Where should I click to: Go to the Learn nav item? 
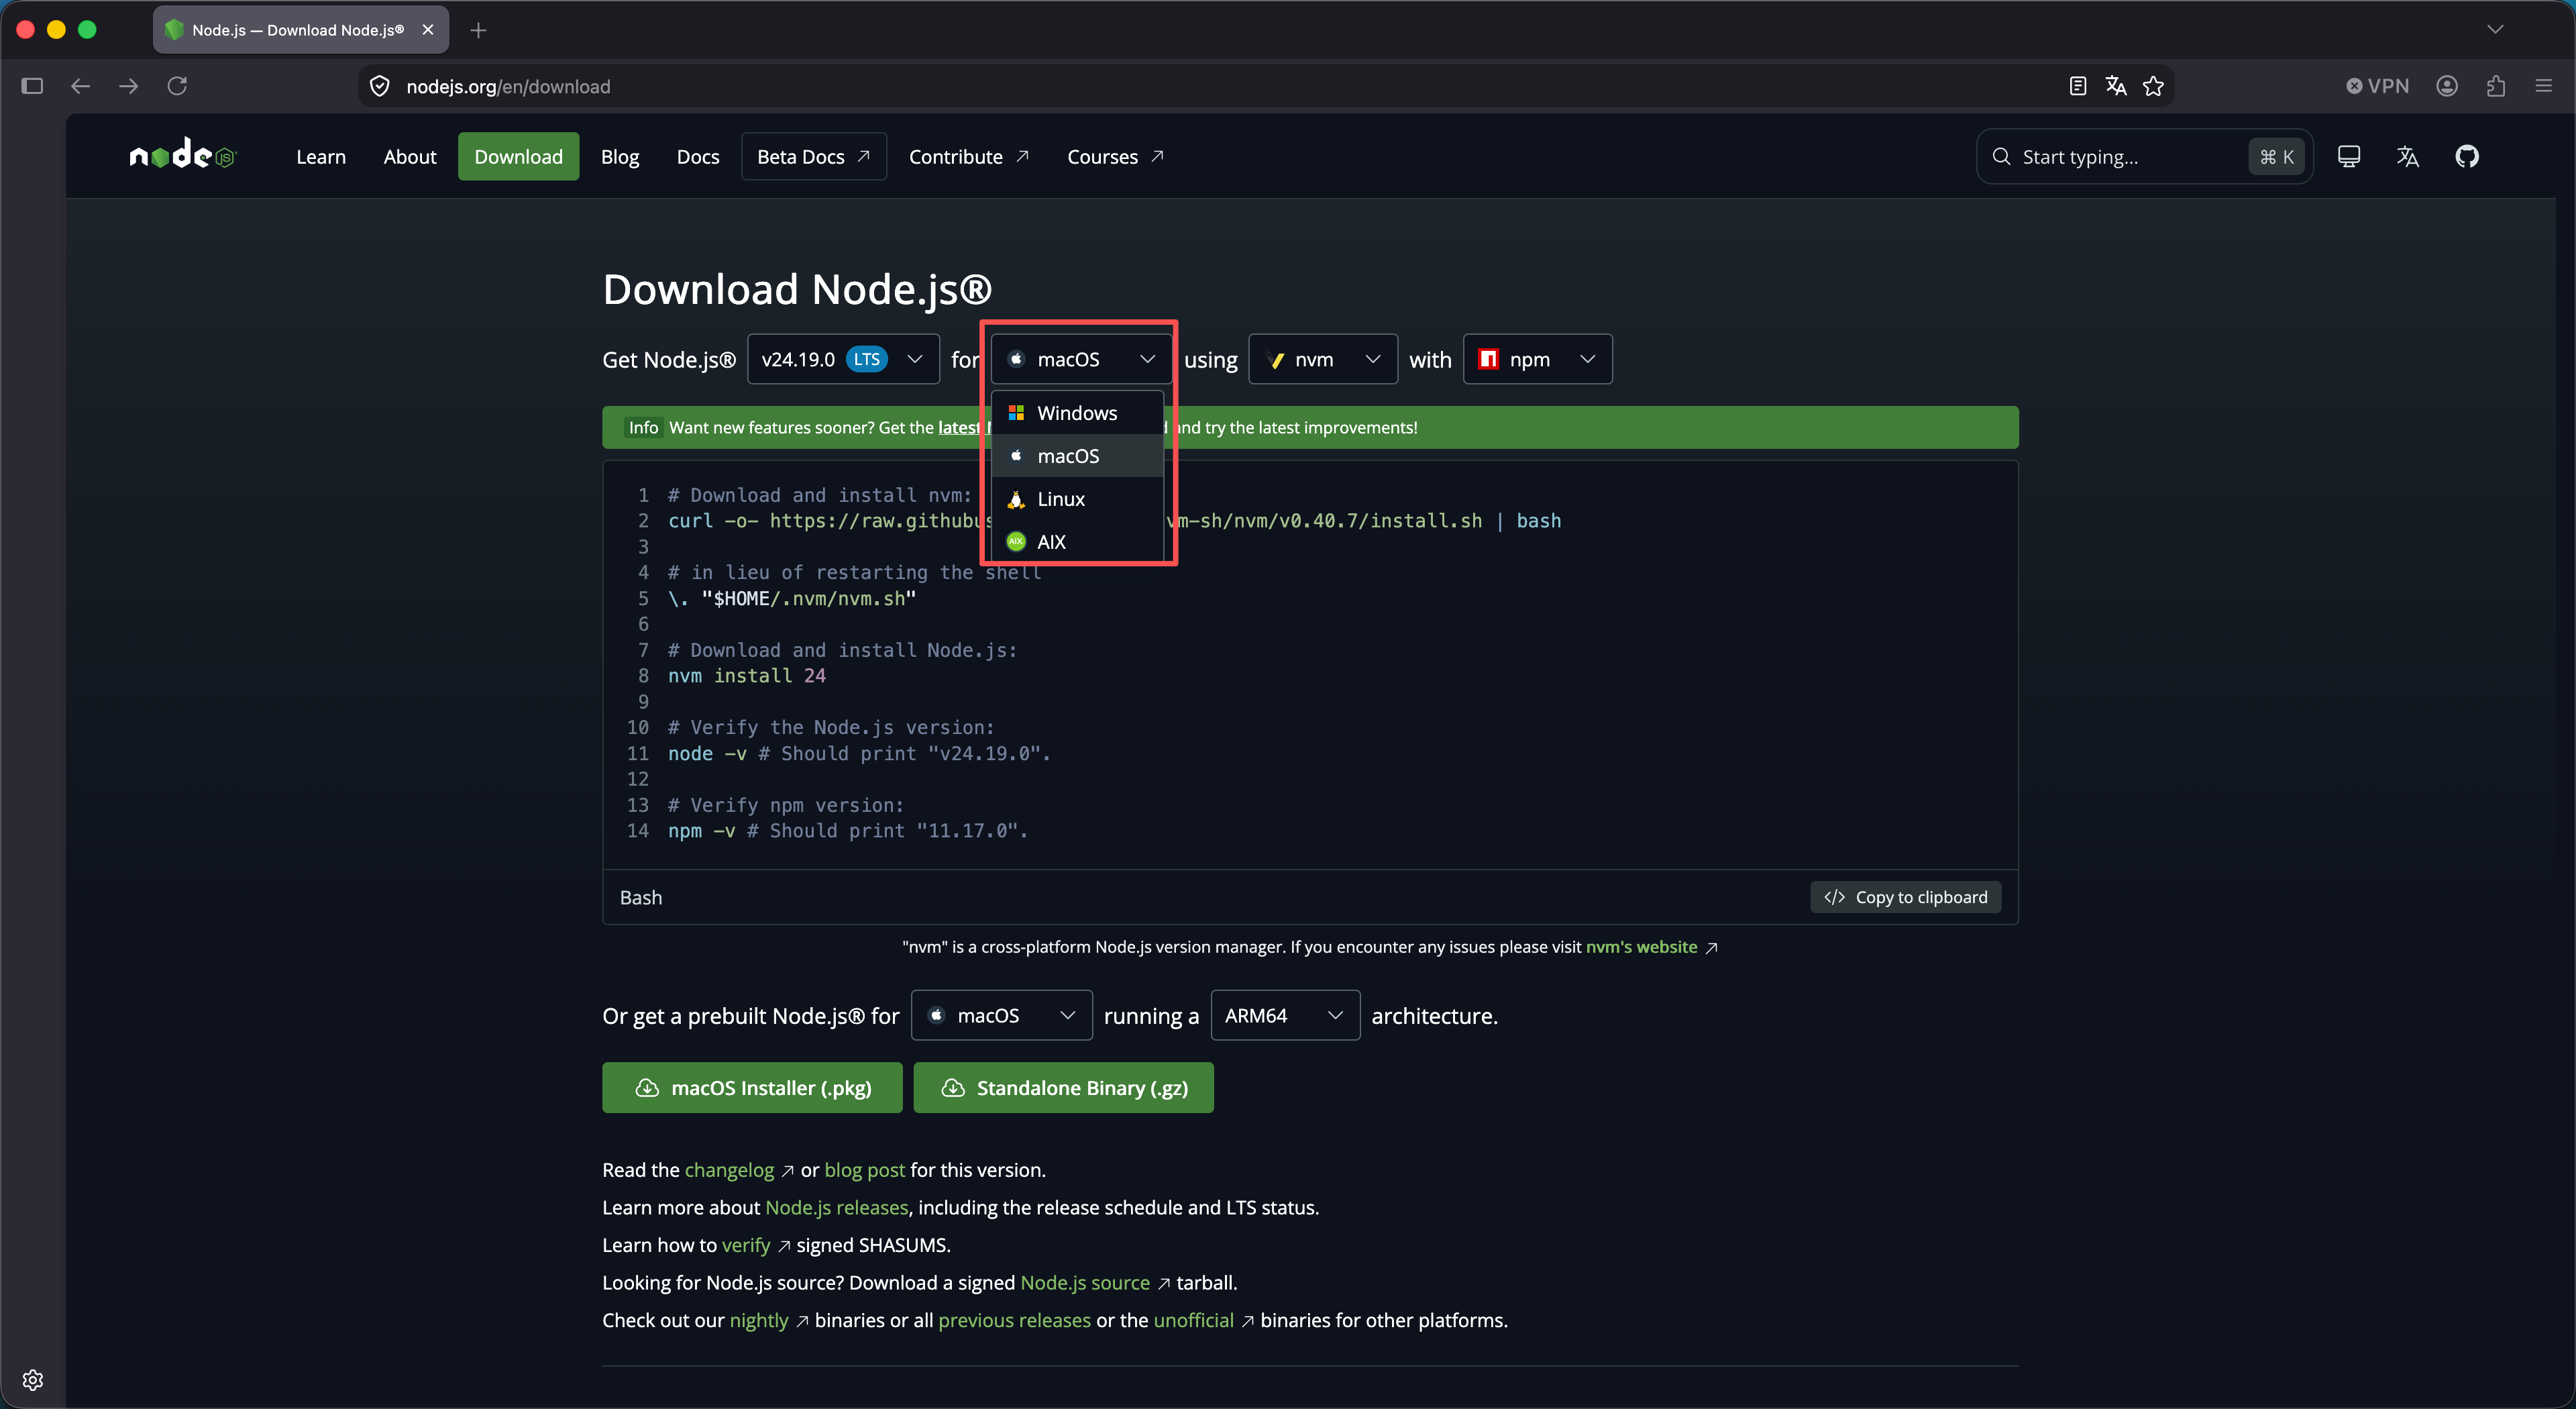click(321, 156)
